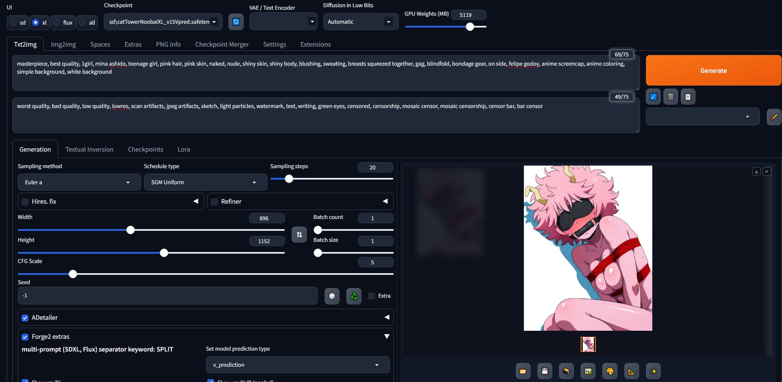Go to the PNG Info tab
782x382 pixels.
(x=168, y=44)
